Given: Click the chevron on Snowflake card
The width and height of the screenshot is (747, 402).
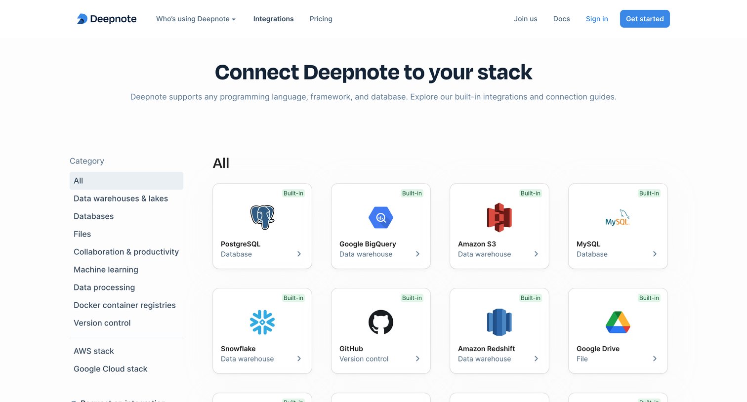Looking at the screenshot, I should (x=299, y=359).
